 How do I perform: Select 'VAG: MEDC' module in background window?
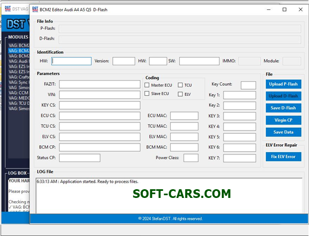(19, 98)
